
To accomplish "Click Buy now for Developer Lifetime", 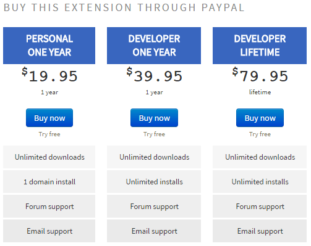I will (x=260, y=118).
